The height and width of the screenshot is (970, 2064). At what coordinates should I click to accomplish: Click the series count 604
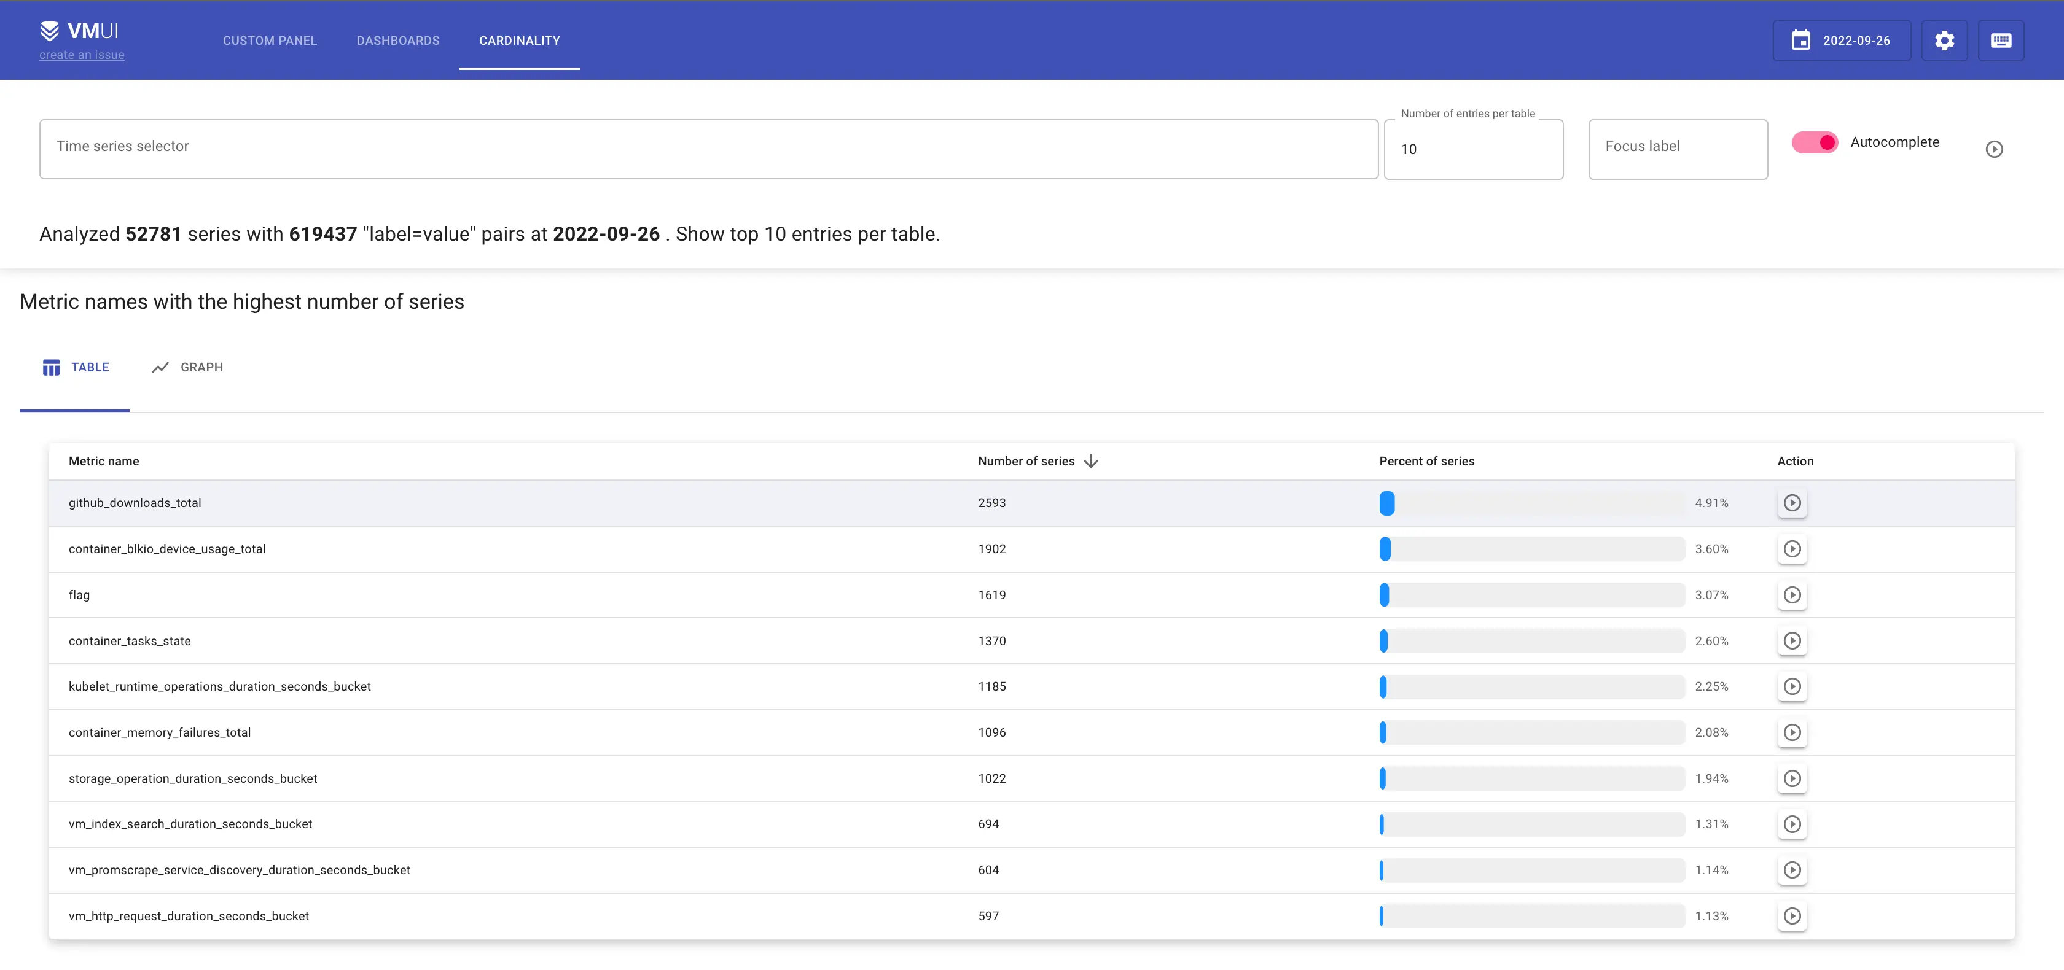coord(989,870)
